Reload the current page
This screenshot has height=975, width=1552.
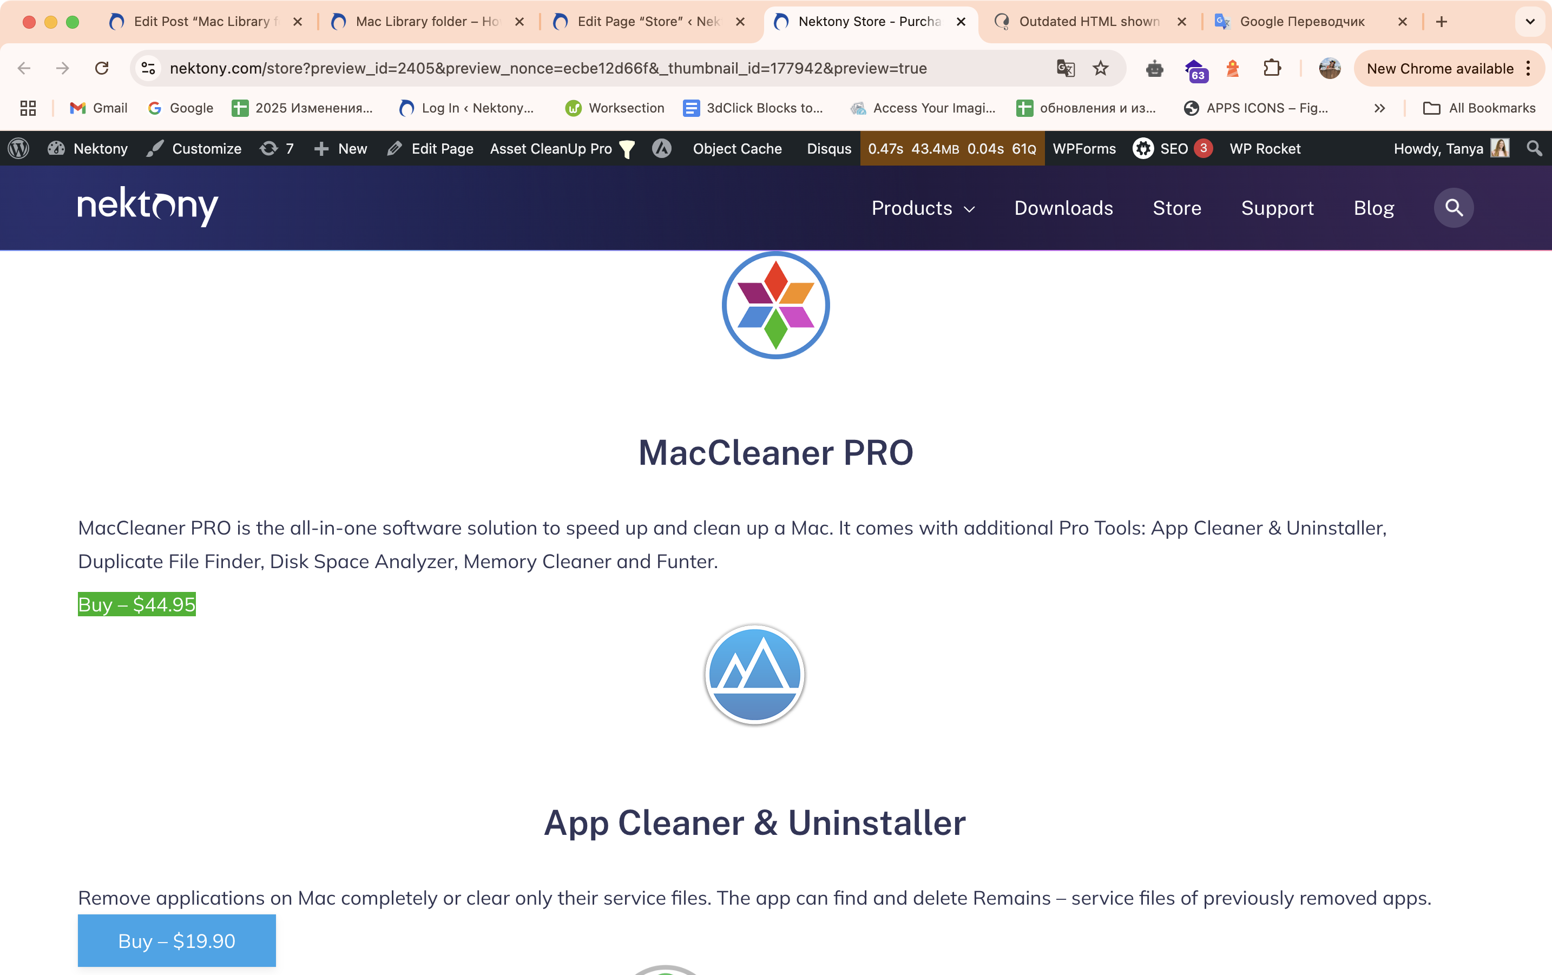(x=102, y=68)
